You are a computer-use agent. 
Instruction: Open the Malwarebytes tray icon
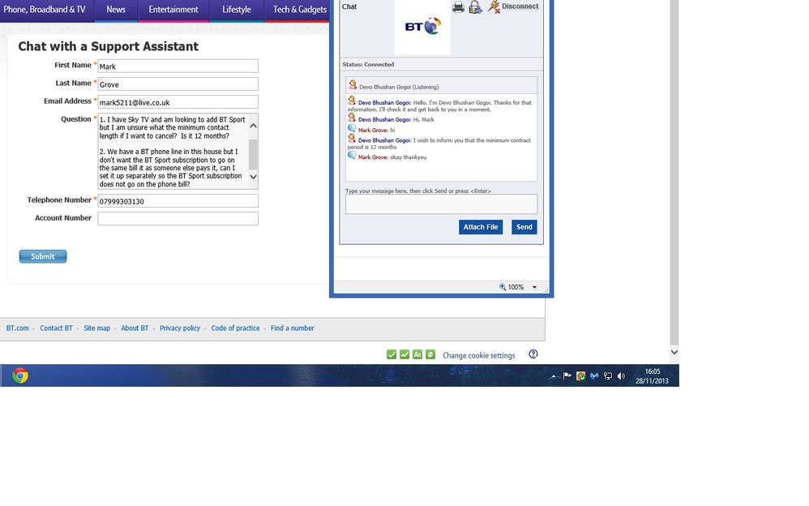[594, 376]
